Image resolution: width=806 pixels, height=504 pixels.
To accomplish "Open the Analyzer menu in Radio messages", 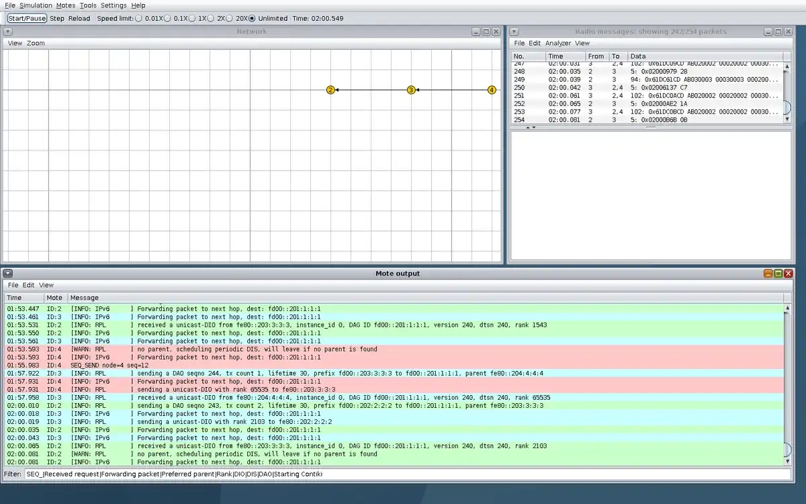I will point(558,43).
